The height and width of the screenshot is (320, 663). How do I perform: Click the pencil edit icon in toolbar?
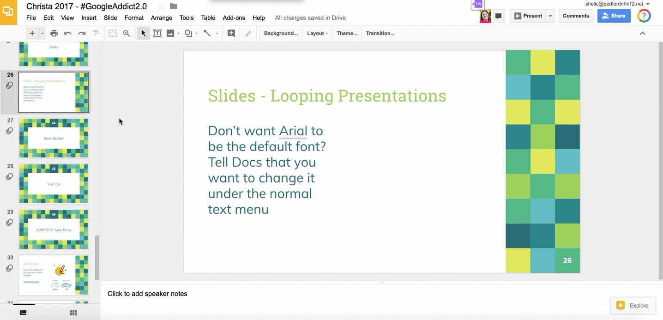point(248,33)
